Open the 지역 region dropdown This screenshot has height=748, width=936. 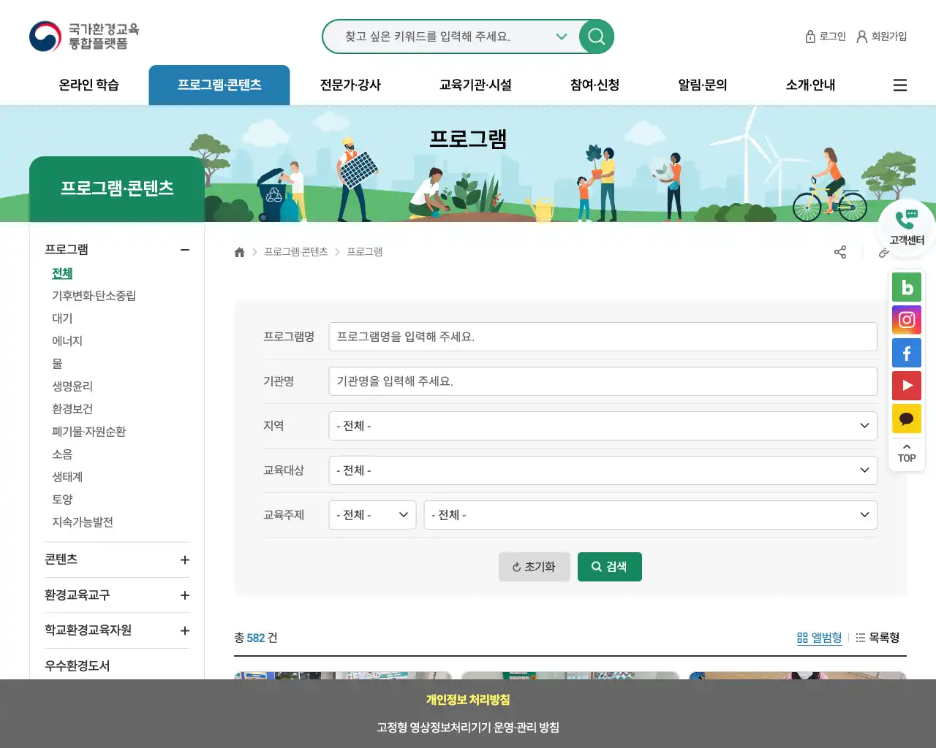click(603, 426)
